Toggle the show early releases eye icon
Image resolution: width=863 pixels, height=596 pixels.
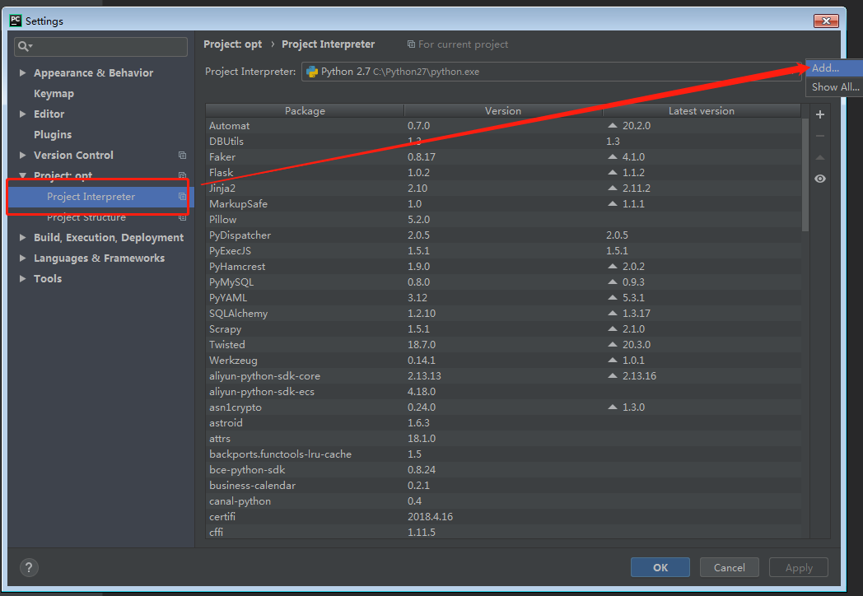click(819, 179)
